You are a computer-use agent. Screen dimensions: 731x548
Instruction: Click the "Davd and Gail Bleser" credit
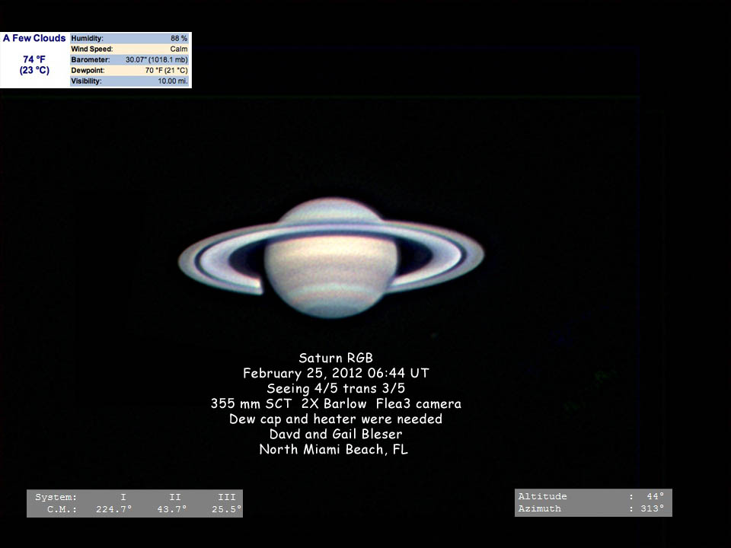[x=336, y=435]
